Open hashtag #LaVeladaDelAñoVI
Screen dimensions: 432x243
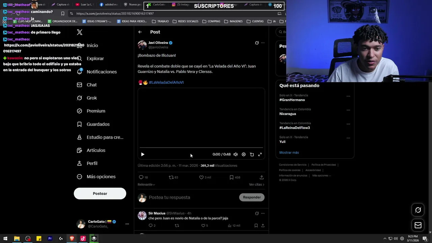point(166,82)
